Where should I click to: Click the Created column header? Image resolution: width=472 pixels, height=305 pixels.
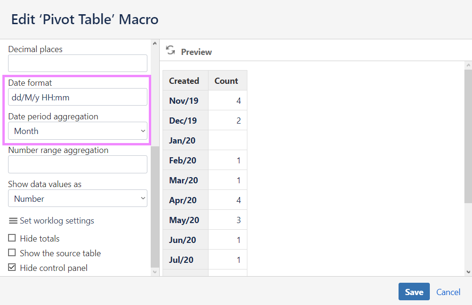click(x=184, y=81)
